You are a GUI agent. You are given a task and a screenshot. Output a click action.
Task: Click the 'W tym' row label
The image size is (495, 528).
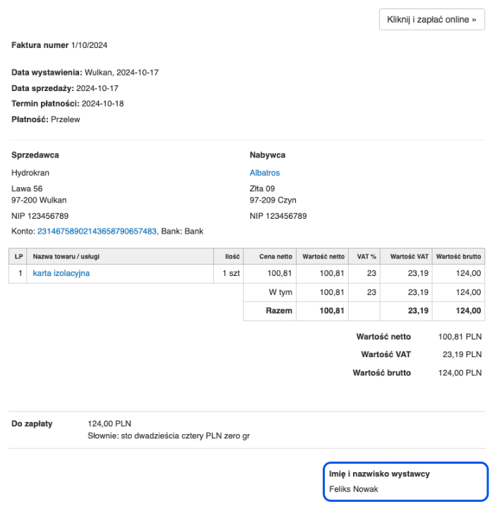[x=280, y=292]
